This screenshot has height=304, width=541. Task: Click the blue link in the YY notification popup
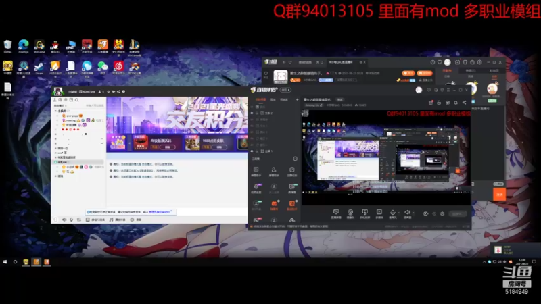[159, 212]
